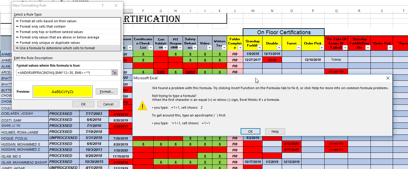
Task: Open the PIT Responsibility filter dropdown
Action: [x=180, y=48]
